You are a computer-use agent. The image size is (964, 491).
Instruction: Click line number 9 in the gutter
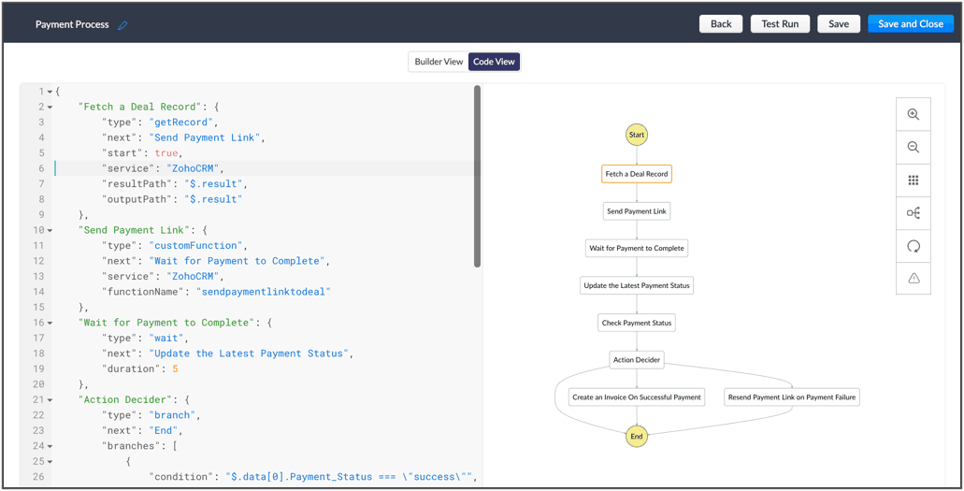(40, 215)
